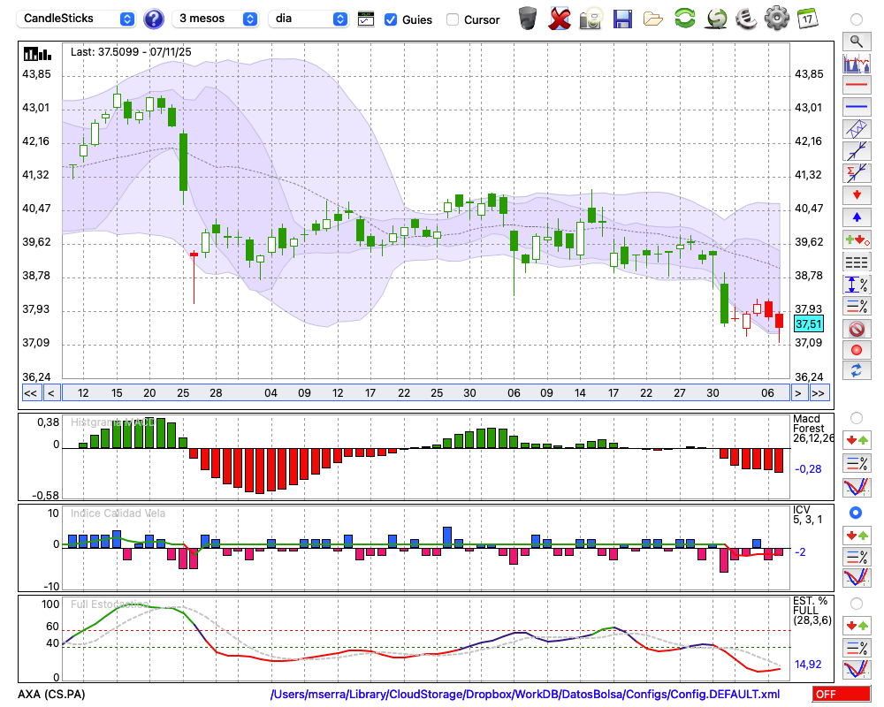Click the floppy disk save icon
This screenshot has height=707, width=884.
point(622,19)
